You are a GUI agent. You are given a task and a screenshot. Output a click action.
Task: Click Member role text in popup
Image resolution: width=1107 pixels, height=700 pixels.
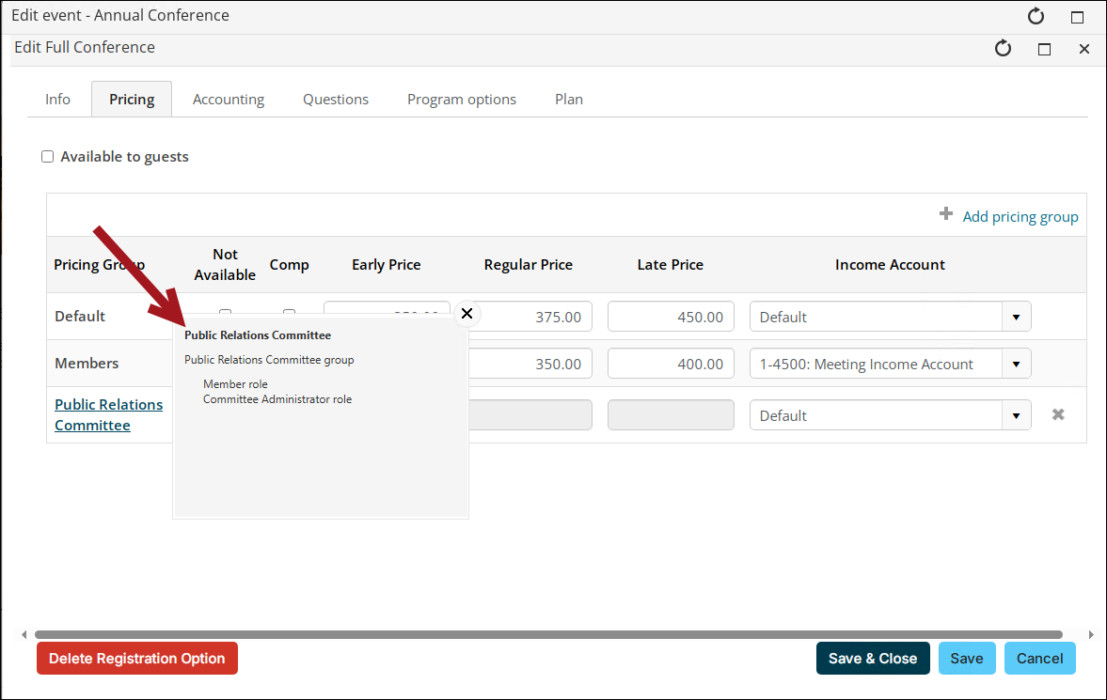(x=235, y=384)
